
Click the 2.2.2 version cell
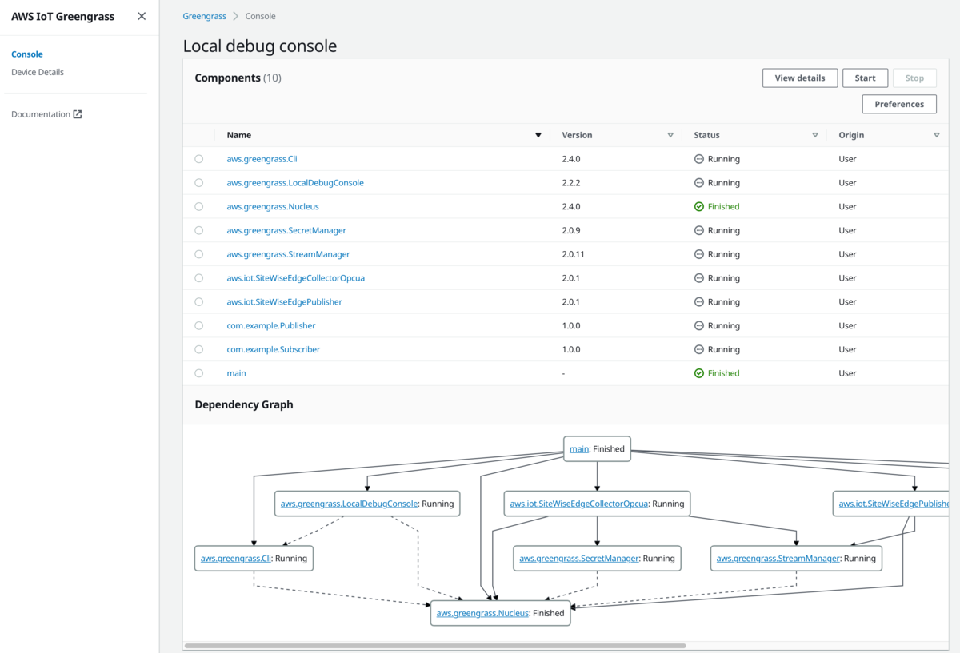[571, 183]
